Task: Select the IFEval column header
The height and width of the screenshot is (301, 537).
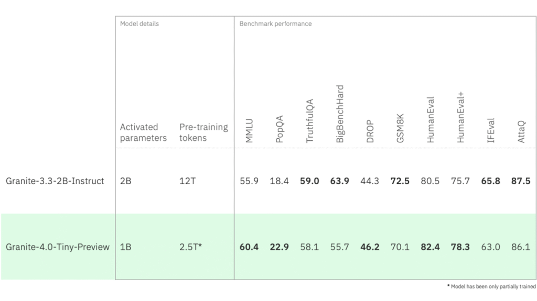Action: (x=491, y=131)
